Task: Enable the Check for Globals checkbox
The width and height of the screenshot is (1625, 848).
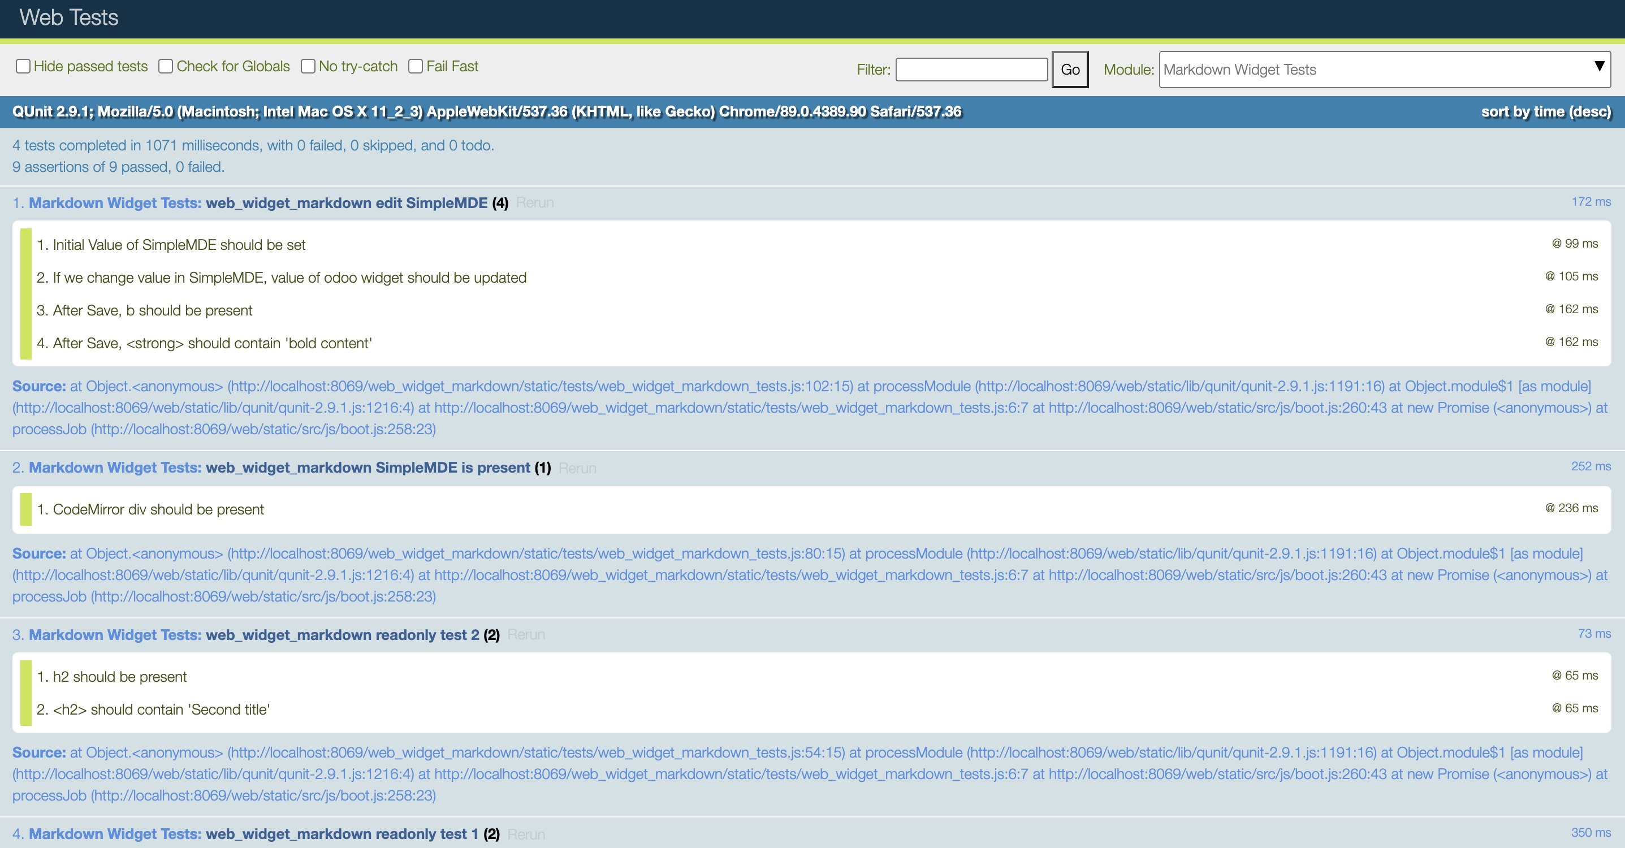Action: pyautogui.click(x=165, y=68)
